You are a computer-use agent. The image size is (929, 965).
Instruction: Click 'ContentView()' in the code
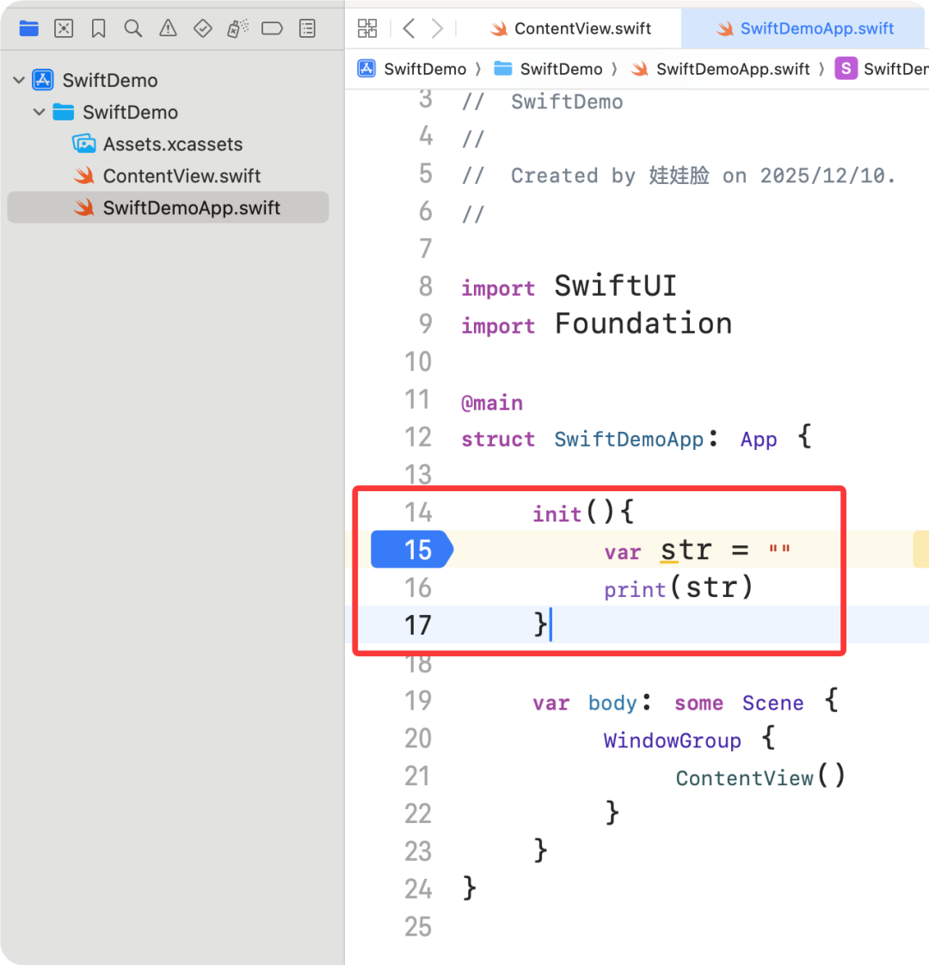[760, 778]
